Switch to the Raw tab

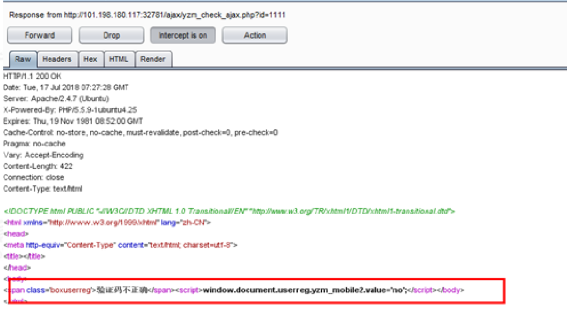[x=23, y=59]
